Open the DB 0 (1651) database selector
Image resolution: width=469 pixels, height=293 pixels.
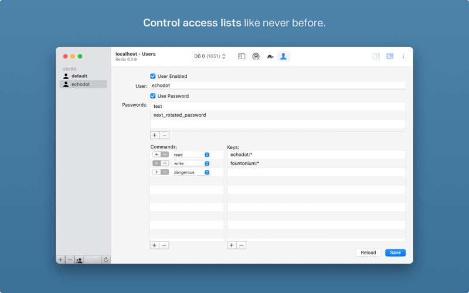pos(210,56)
